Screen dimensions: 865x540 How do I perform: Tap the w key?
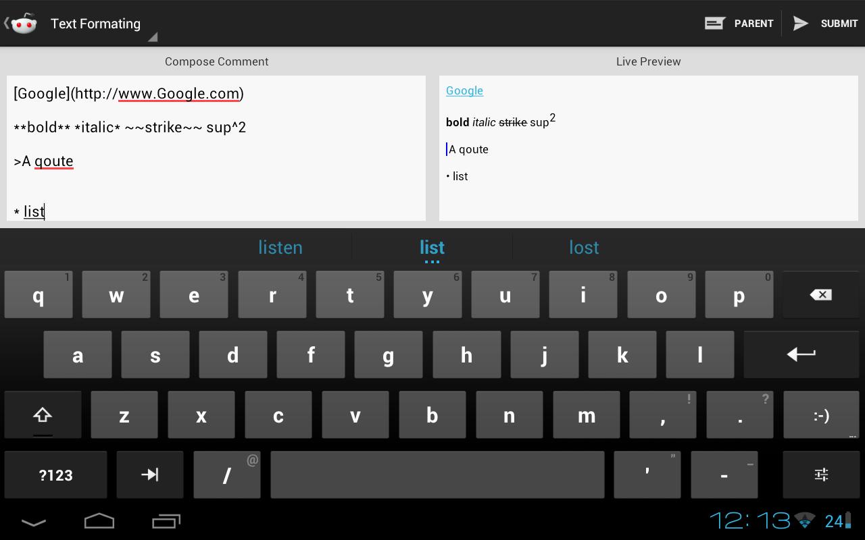(x=116, y=295)
